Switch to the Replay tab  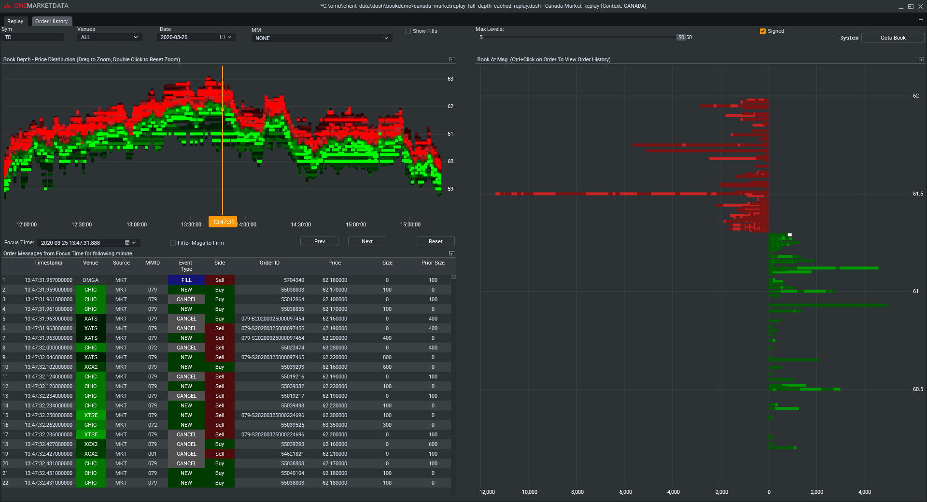click(x=15, y=21)
